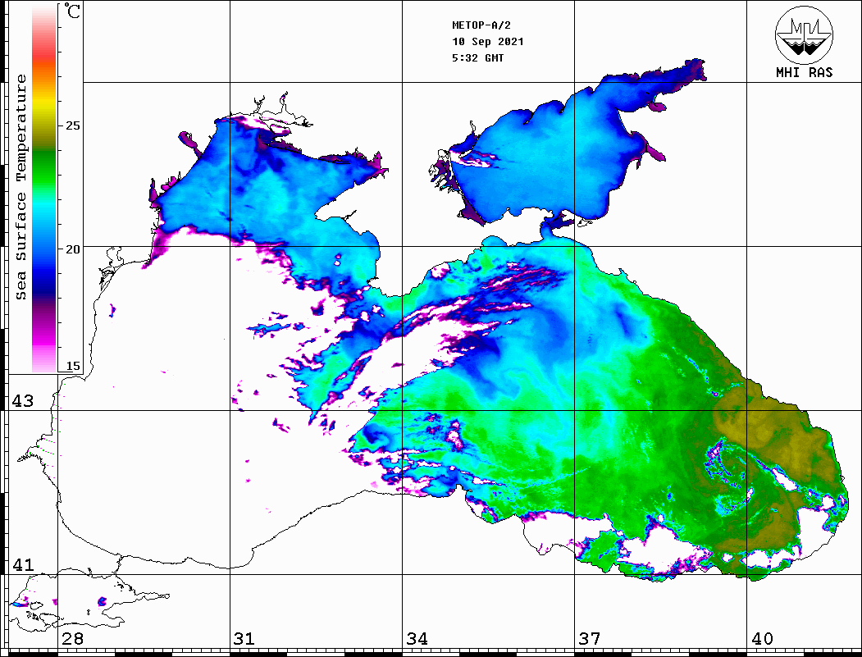
Task: Click longitude label 28
Action: (72, 638)
